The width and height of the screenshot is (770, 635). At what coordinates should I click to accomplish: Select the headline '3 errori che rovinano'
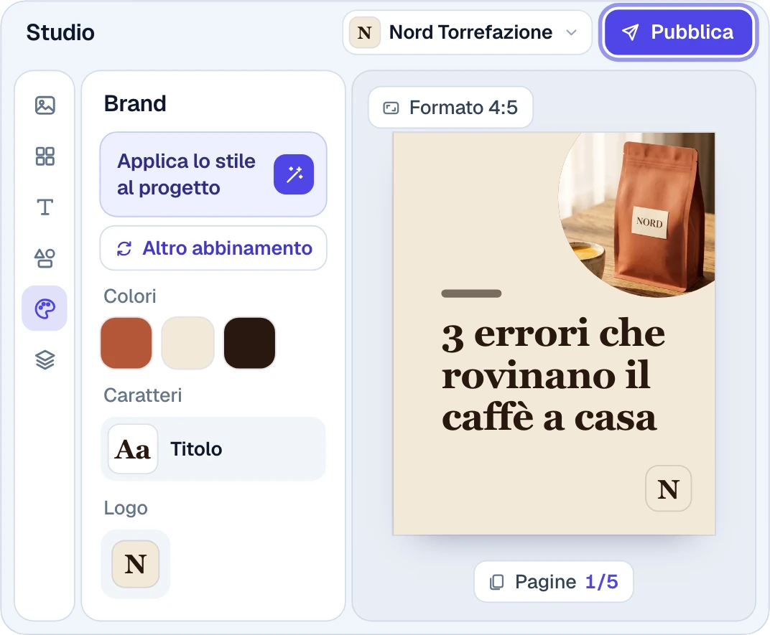553,375
